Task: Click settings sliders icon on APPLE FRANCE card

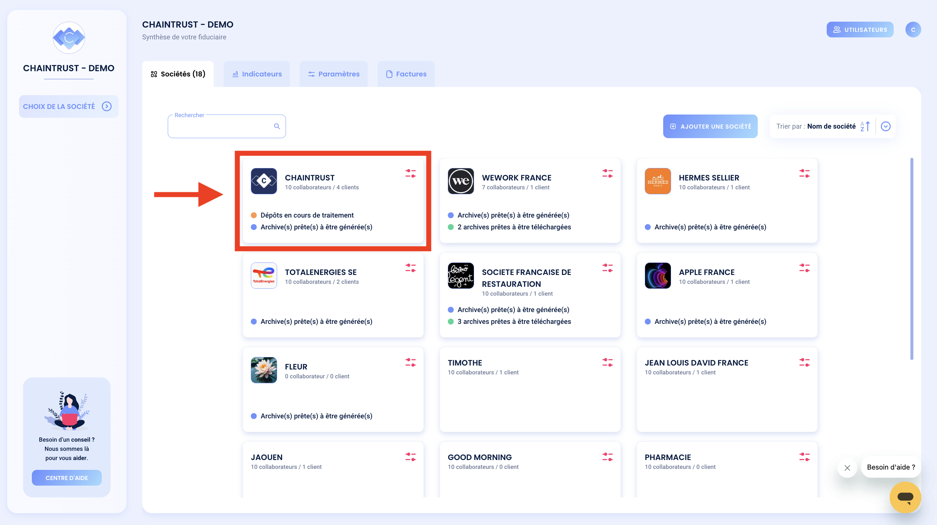Action: pos(804,268)
